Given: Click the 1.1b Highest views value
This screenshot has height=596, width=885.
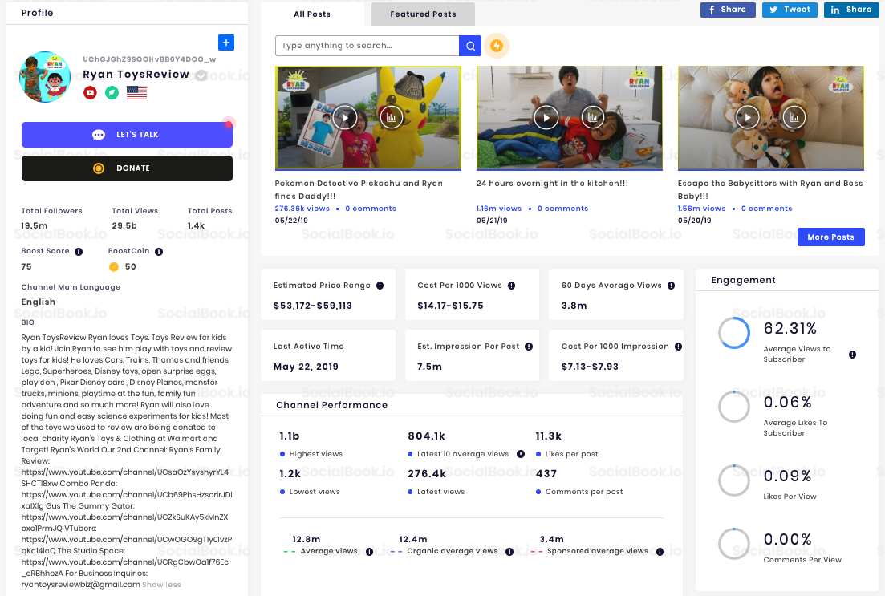Looking at the screenshot, I should coord(290,436).
